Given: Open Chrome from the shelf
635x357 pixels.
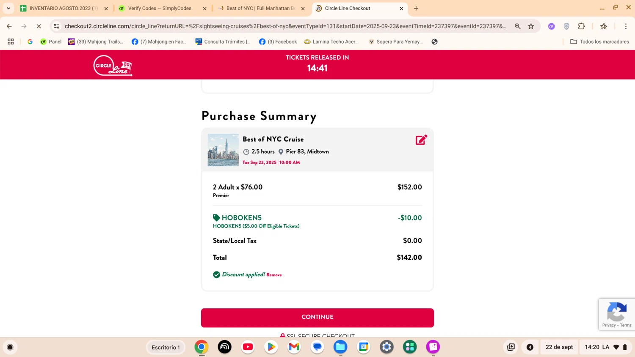Looking at the screenshot, I should (202, 347).
